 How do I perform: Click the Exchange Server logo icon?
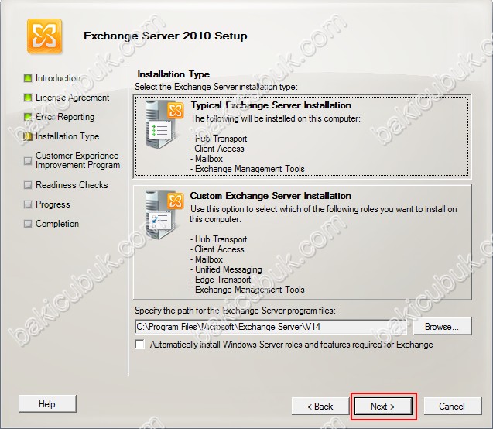point(44,36)
